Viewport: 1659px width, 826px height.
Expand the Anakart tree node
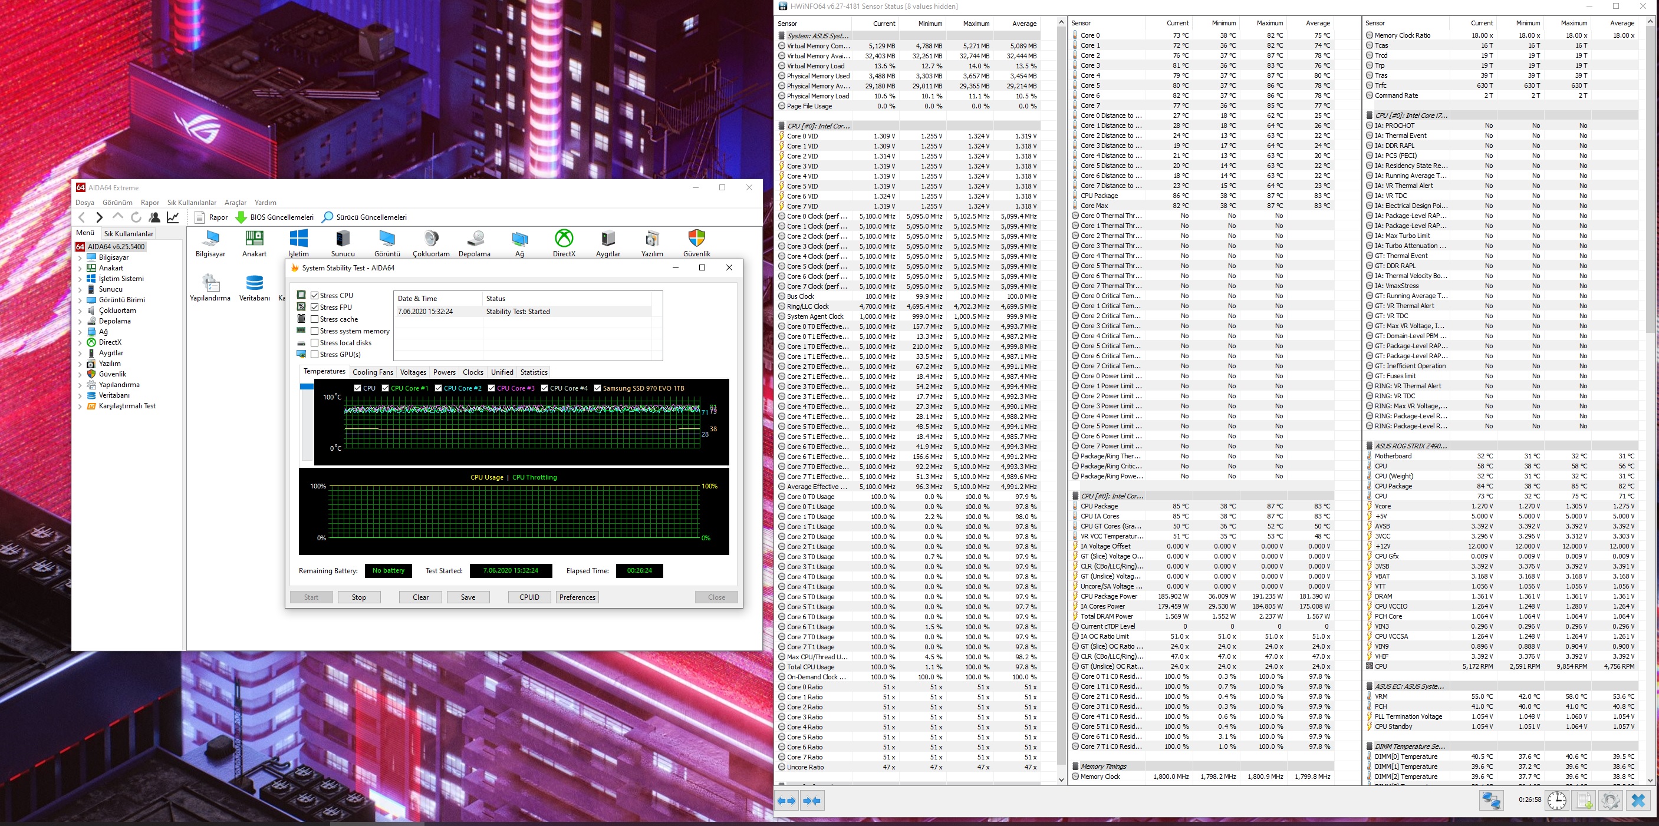(x=80, y=268)
